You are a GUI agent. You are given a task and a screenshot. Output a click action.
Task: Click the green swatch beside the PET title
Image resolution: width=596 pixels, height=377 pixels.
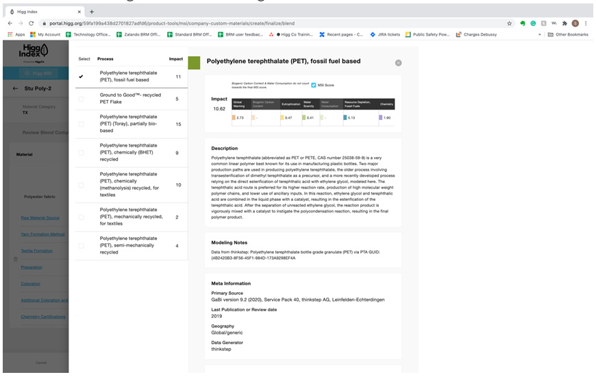[x=194, y=63]
